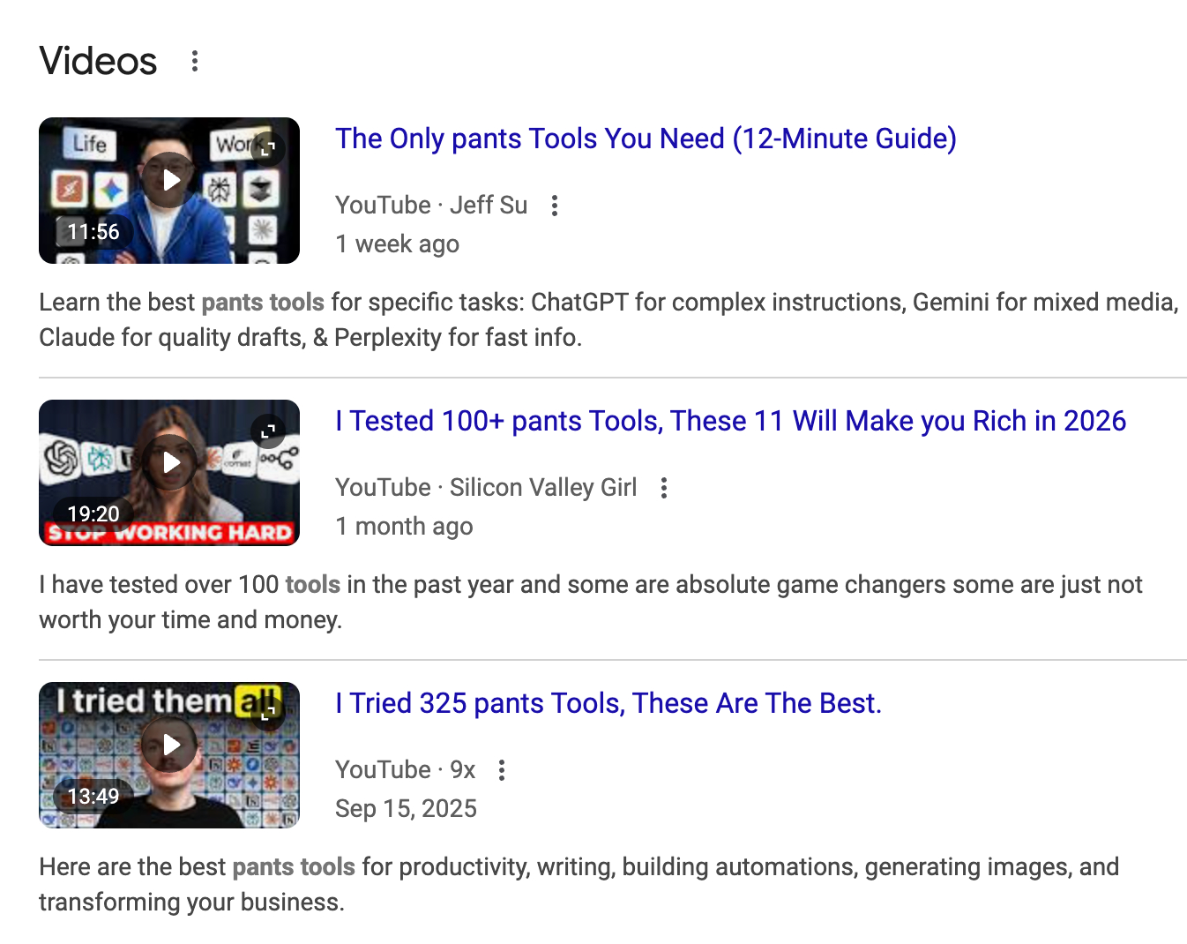Open 'The Only pants Tools You Need' link
Image resolution: width=1187 pixels, height=944 pixels.
646,139
